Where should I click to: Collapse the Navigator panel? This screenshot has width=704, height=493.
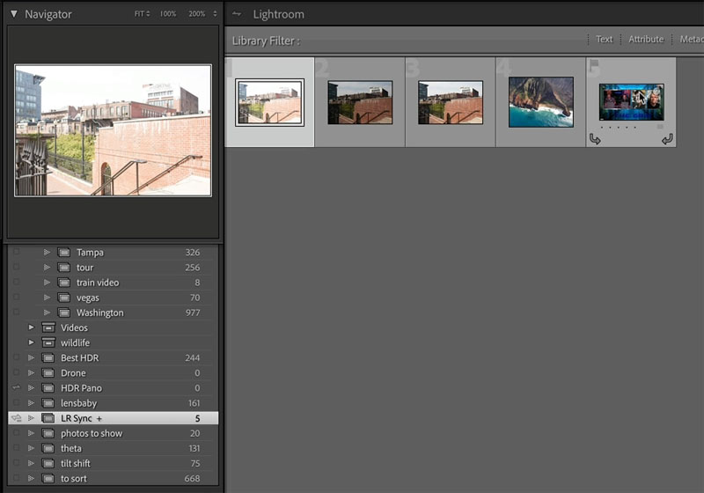pos(14,14)
